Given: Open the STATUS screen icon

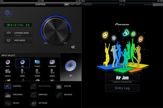Looking at the screenshot, I should click(x=59, y=86).
